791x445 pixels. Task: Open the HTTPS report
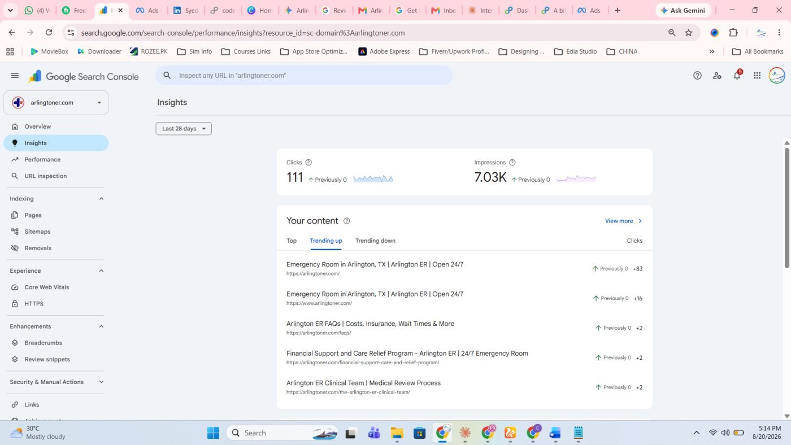[x=56, y=303]
